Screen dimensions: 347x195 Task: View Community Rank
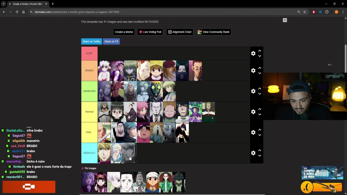tap(214, 32)
